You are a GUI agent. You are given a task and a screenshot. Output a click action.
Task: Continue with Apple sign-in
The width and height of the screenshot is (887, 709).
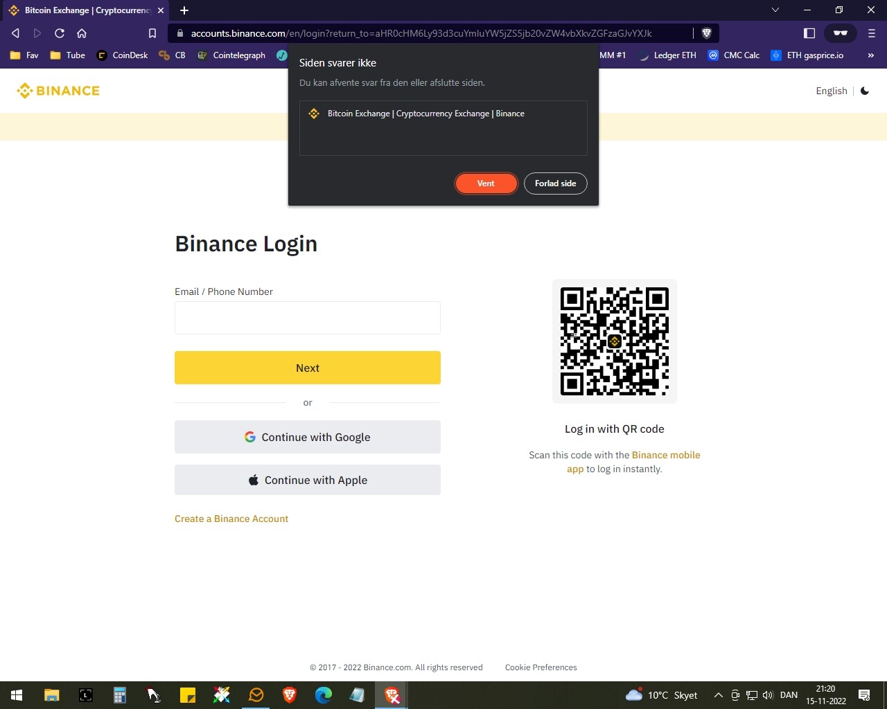(308, 480)
